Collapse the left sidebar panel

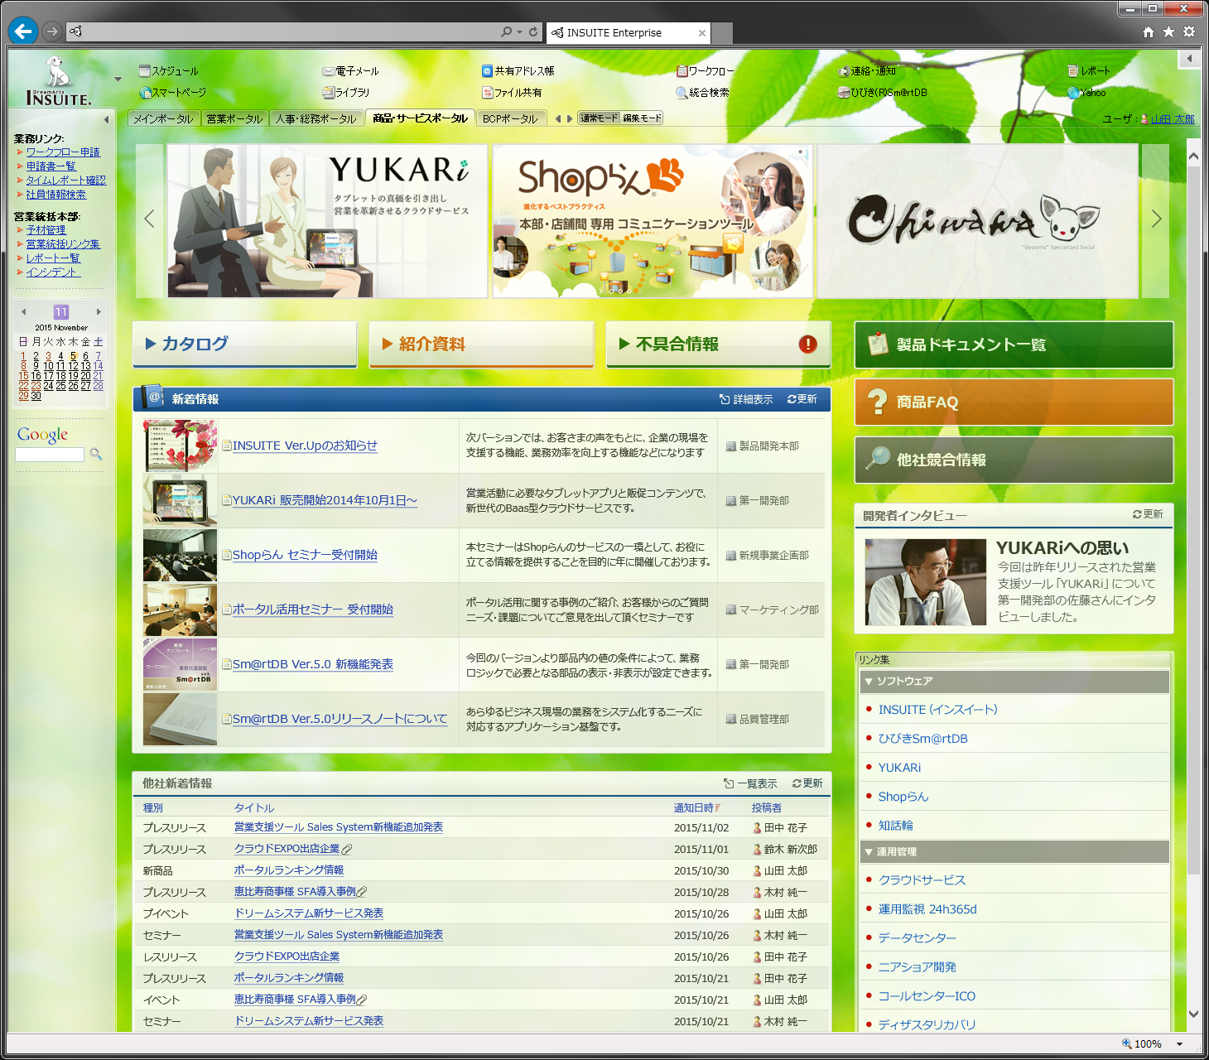pyautogui.click(x=106, y=120)
